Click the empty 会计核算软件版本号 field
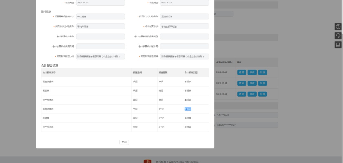Screen dimensions: 343x163 point(185,47)
